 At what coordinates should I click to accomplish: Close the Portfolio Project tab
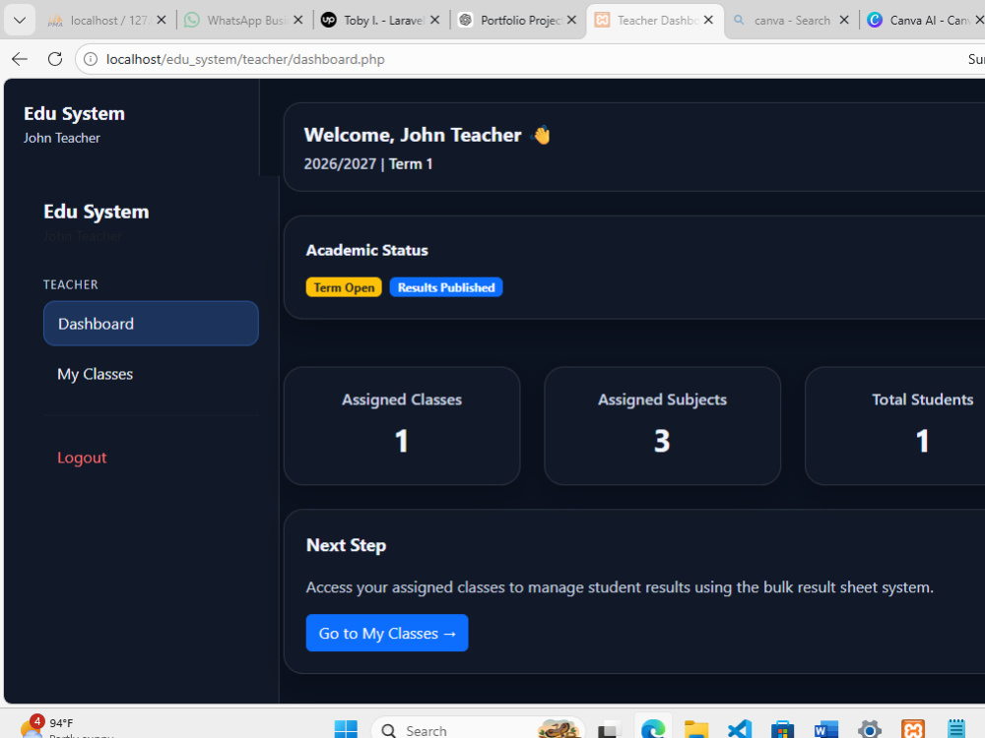click(x=571, y=20)
